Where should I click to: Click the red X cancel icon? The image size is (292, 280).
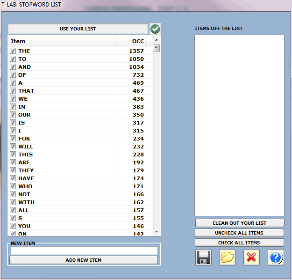point(251,258)
